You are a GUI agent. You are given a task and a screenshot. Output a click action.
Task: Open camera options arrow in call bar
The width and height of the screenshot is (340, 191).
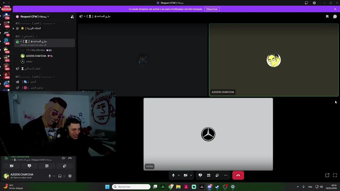[x=191, y=175]
